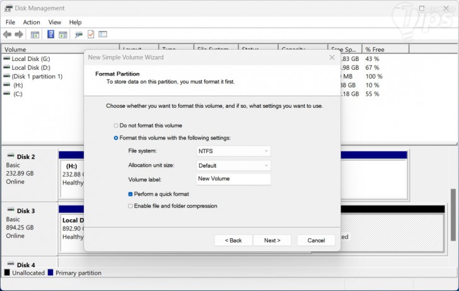Click the black Unallocated legend swatch
This screenshot has height=291, width=459.
7,273
